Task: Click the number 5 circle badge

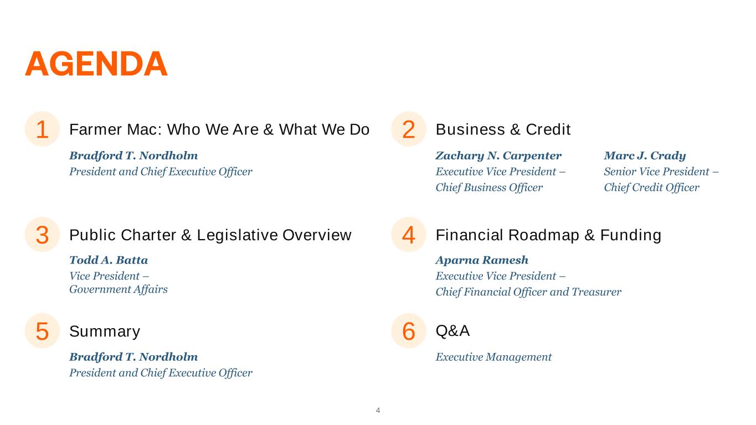Action: 42,331
